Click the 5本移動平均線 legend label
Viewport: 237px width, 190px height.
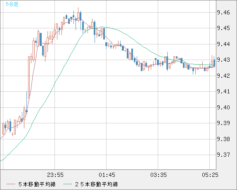(37, 184)
